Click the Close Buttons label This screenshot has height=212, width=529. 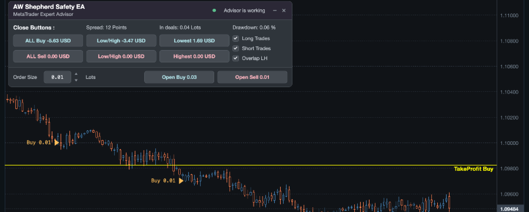[34, 27]
